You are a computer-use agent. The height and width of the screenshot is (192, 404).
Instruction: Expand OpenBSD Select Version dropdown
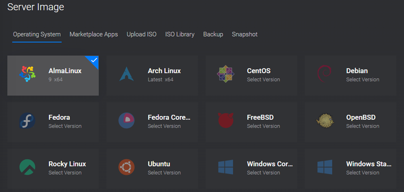(362, 126)
